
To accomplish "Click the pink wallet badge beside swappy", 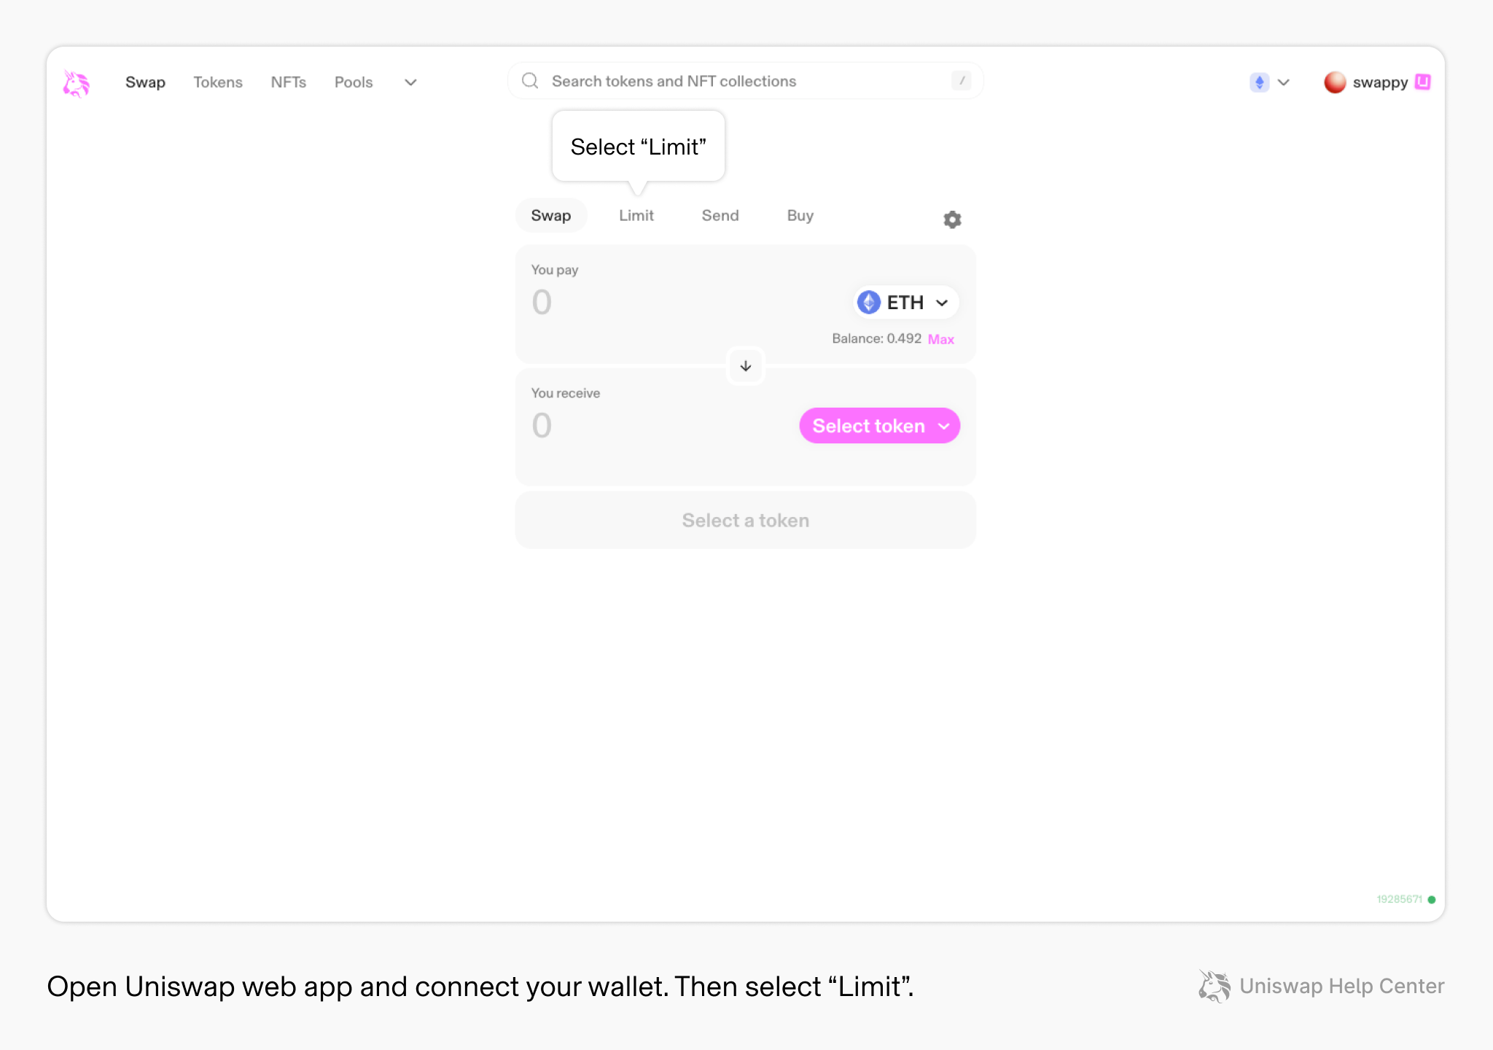I will tap(1422, 82).
